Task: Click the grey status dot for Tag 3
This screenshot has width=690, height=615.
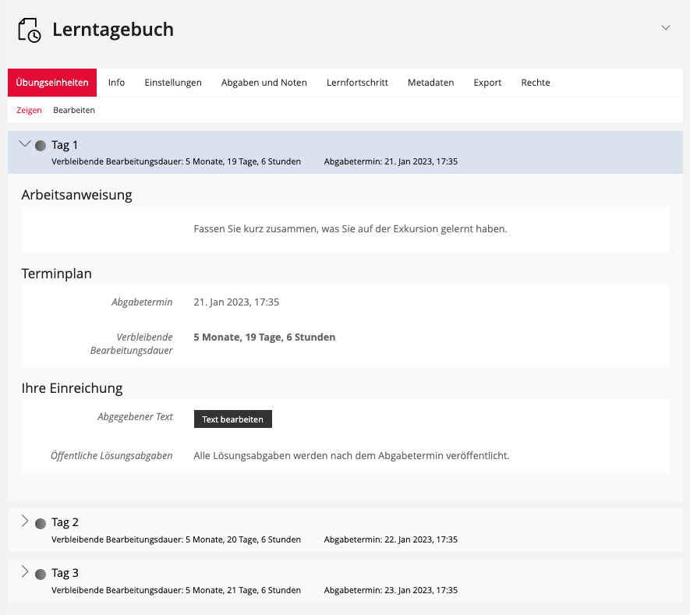Action: (41, 574)
